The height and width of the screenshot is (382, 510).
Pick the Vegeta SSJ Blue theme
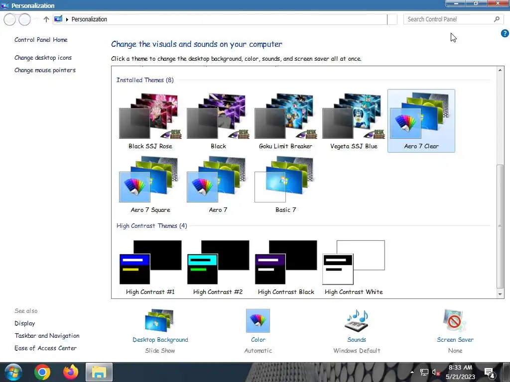point(353,120)
